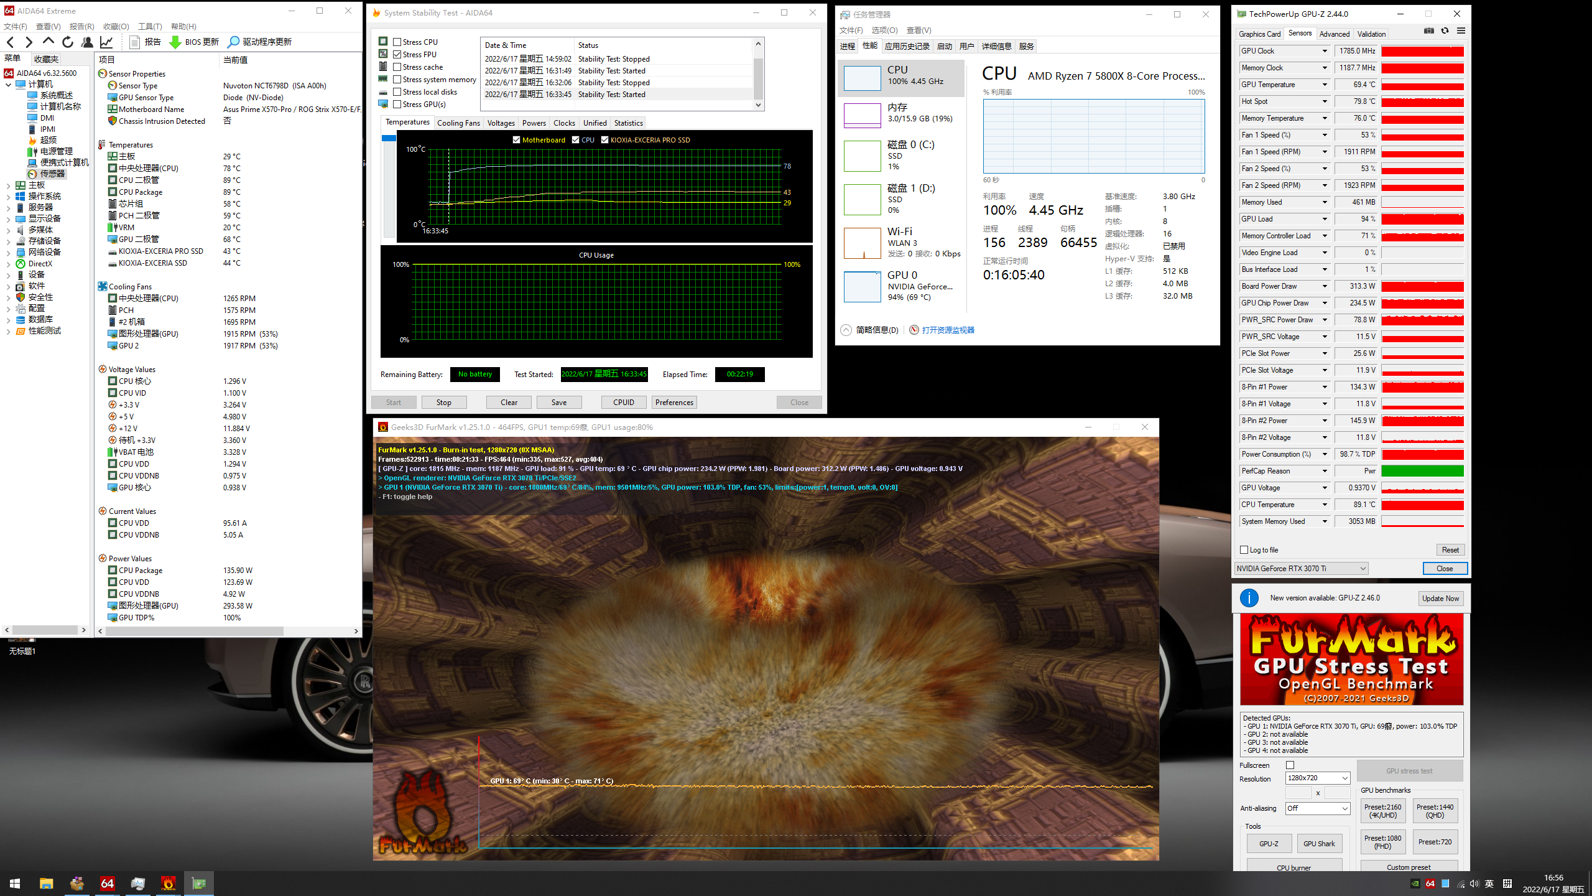Select 超频 overclock item in AIDA64 tree

[x=42, y=140]
